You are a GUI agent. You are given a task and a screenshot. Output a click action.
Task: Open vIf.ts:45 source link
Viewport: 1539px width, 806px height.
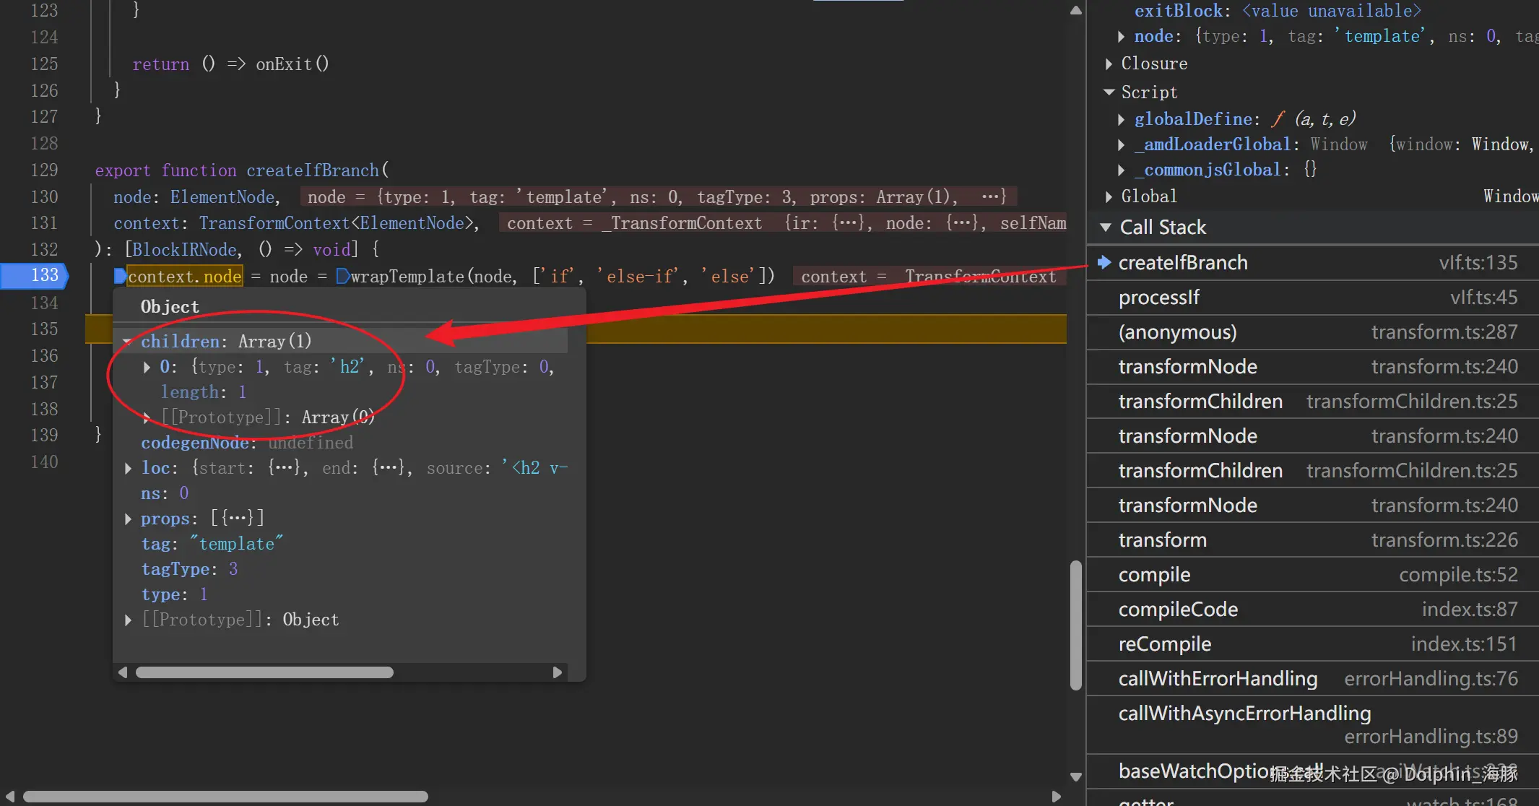[x=1484, y=298]
